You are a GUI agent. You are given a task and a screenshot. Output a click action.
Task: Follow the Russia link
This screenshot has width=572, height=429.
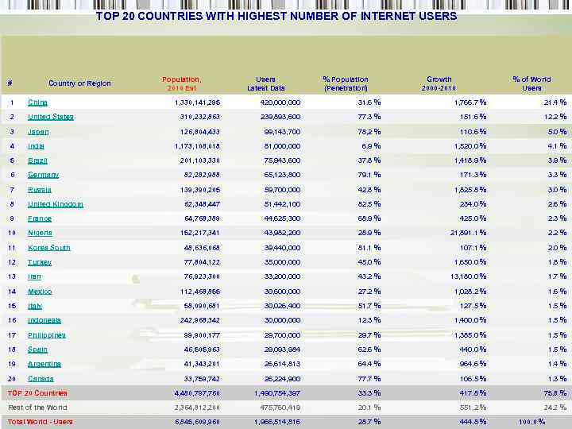point(40,190)
